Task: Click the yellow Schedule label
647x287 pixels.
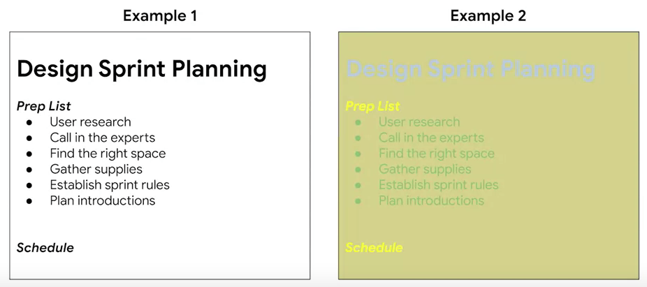Action: pos(374,248)
